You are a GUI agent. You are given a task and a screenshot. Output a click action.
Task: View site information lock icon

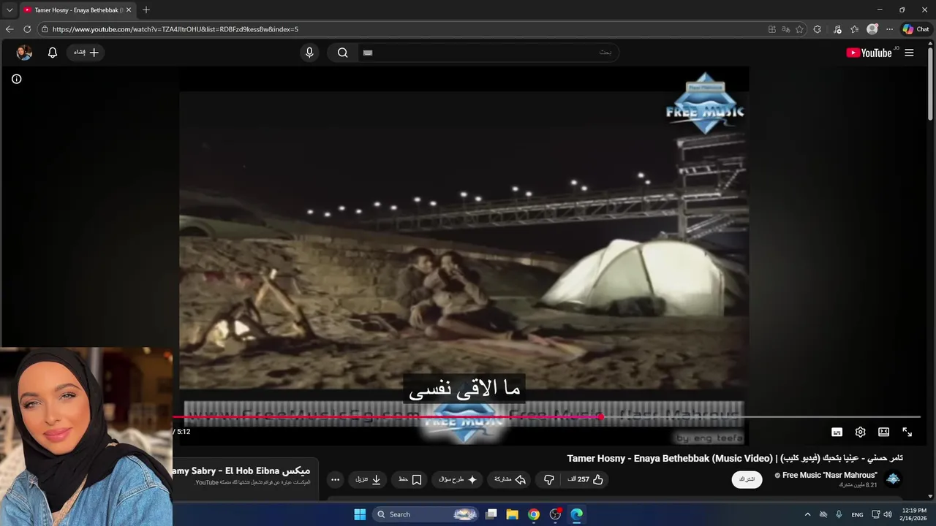pyautogui.click(x=45, y=29)
